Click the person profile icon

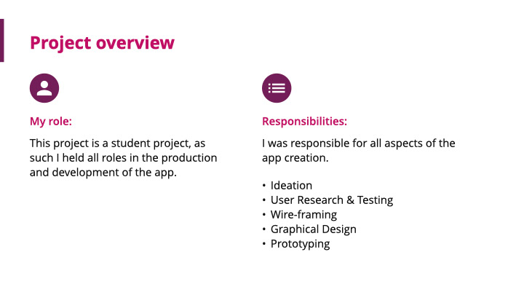click(44, 88)
